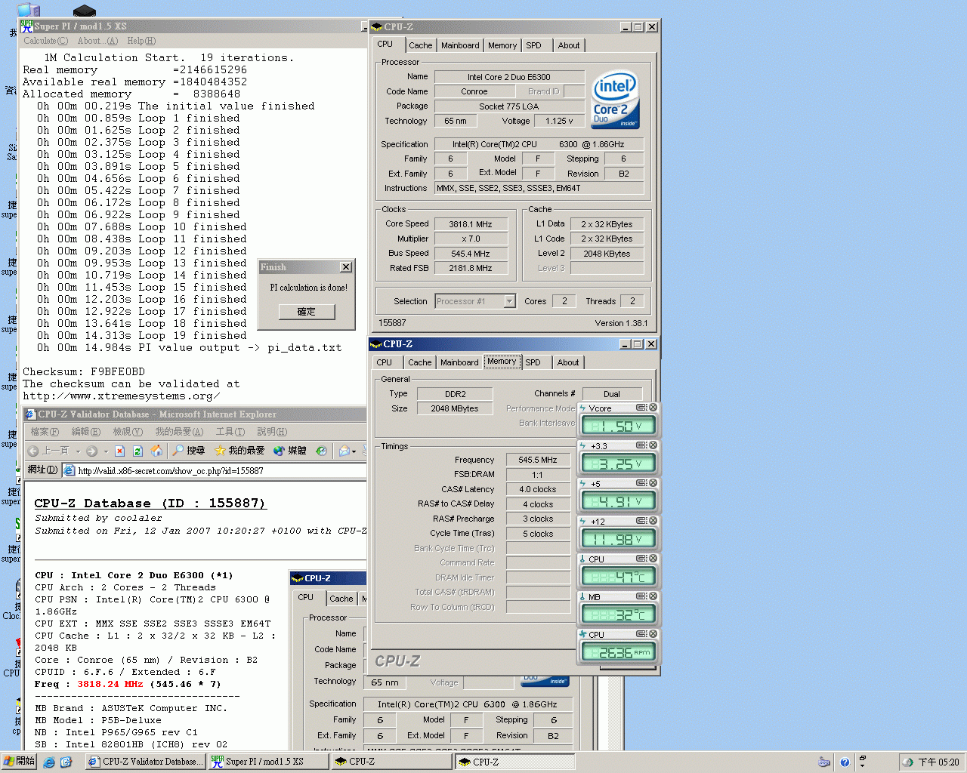This screenshot has height=773, width=967.
Task: Open About tab in second CPU-Z window
Action: point(568,362)
